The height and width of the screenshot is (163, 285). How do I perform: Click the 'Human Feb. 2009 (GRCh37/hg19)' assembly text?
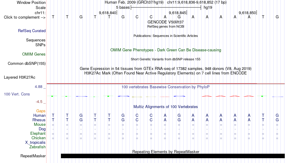coord(134,2)
